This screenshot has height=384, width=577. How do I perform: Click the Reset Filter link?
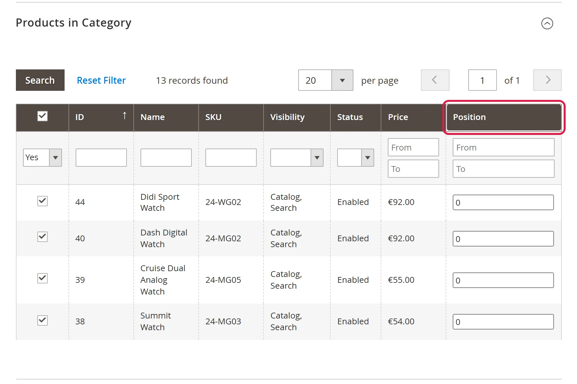(101, 80)
